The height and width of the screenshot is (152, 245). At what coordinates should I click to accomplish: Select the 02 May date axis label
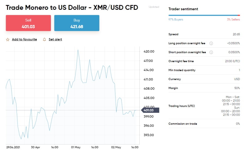click(x=116, y=147)
